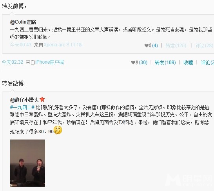Screen dimensions: 214x191
Task: Open the Xperia arc S LT18i source link
Action: point(63,45)
